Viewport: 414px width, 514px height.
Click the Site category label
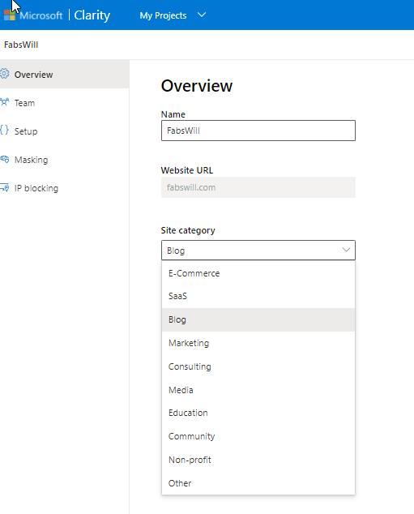tap(188, 230)
